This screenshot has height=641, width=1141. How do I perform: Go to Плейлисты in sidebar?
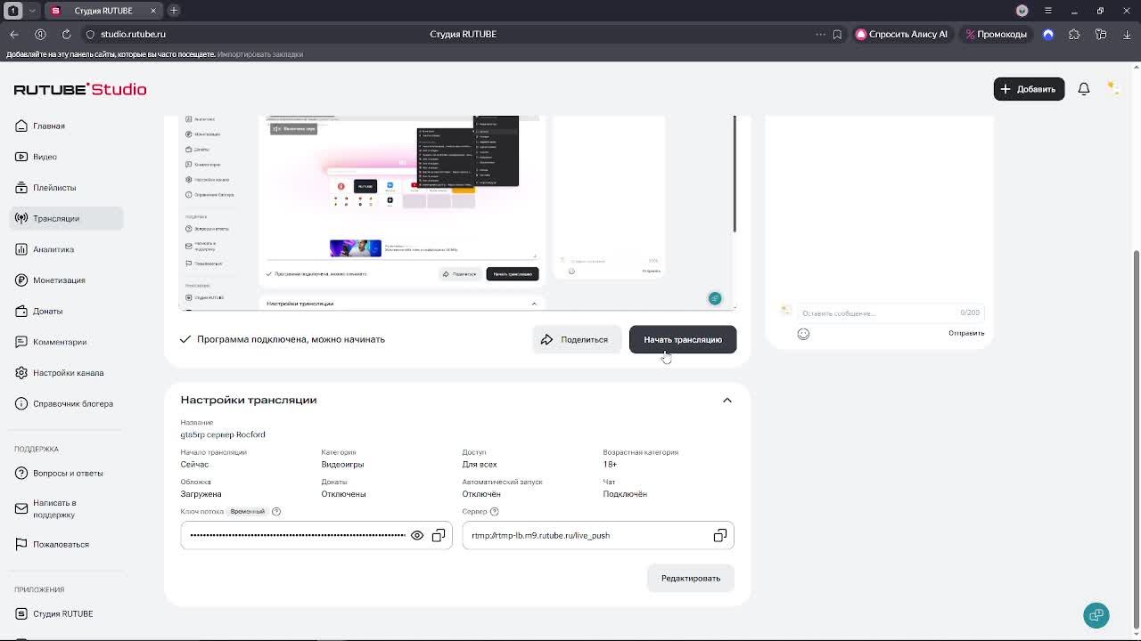(x=67, y=188)
